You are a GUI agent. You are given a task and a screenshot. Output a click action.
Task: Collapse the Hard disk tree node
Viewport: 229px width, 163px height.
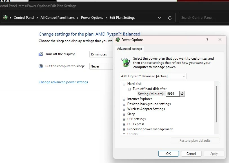[124, 84]
